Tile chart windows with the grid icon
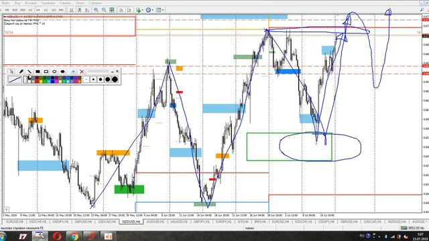Screen dimensions: 429x241 (112, 10)
